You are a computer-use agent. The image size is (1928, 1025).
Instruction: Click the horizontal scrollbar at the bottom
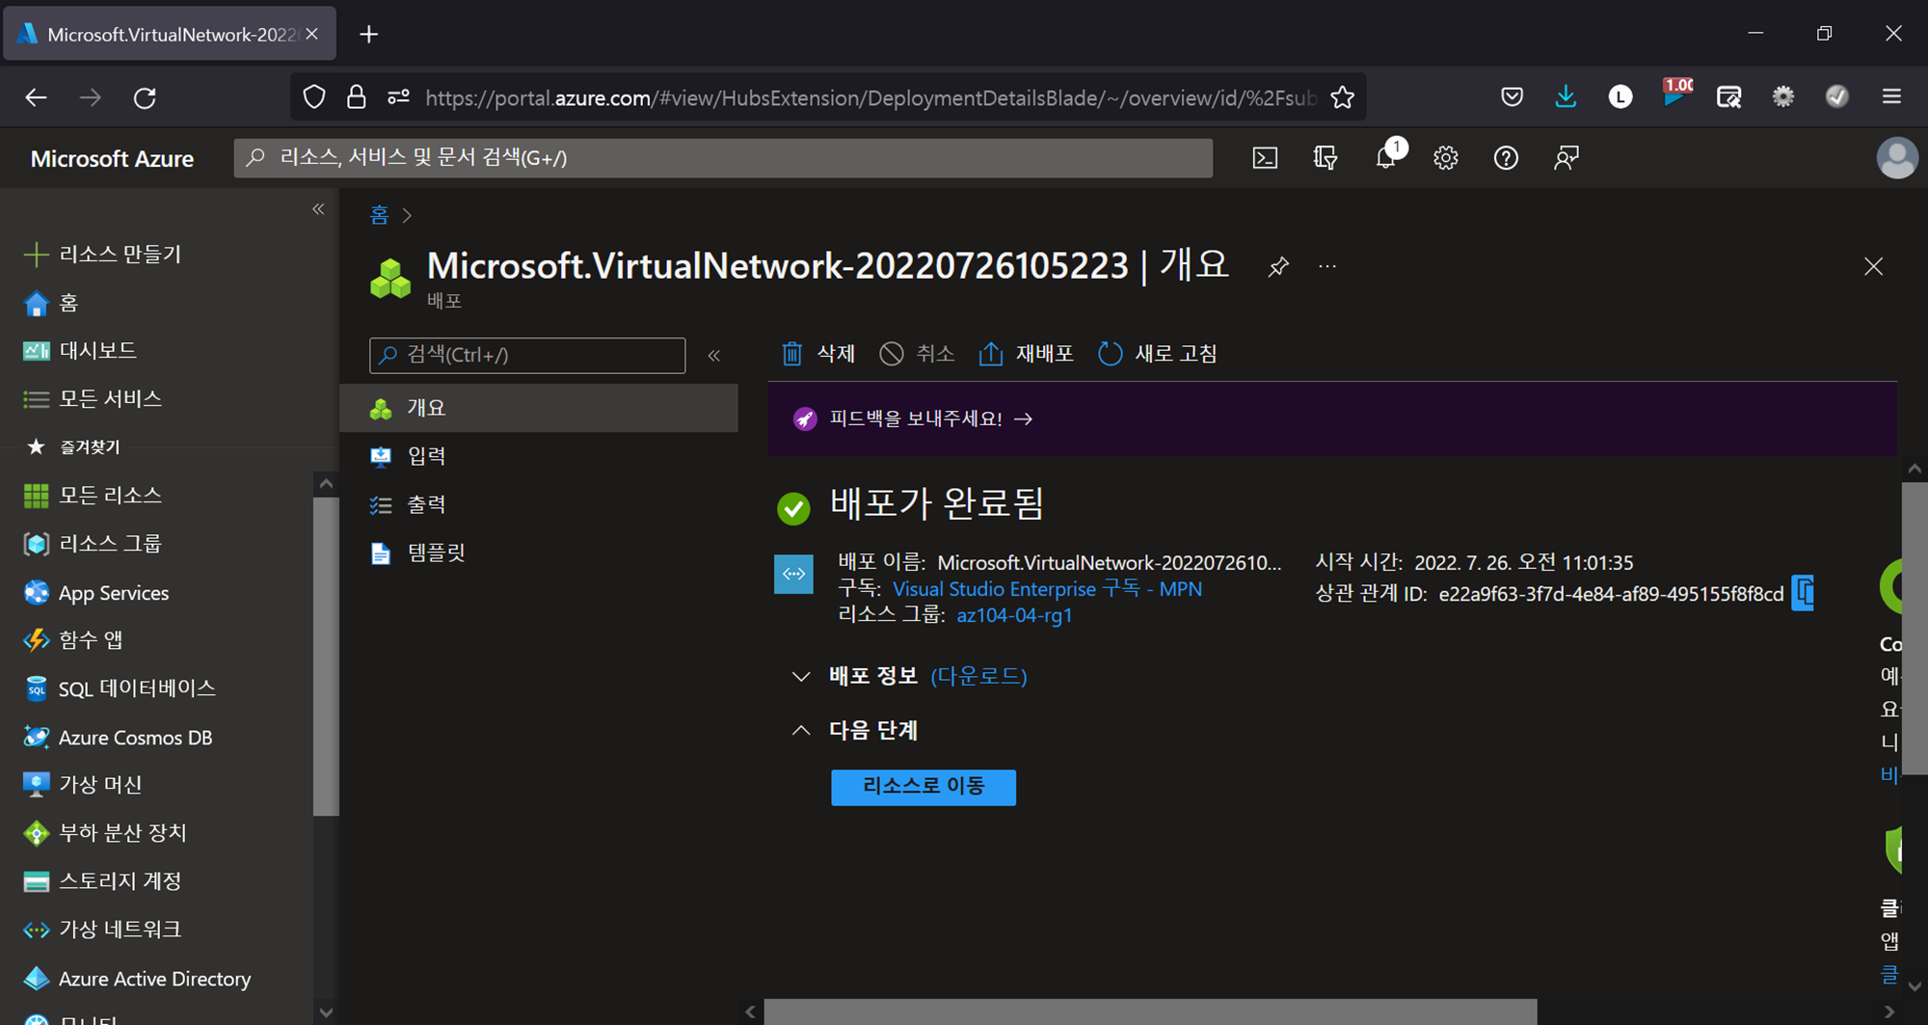pyautogui.click(x=1150, y=1012)
